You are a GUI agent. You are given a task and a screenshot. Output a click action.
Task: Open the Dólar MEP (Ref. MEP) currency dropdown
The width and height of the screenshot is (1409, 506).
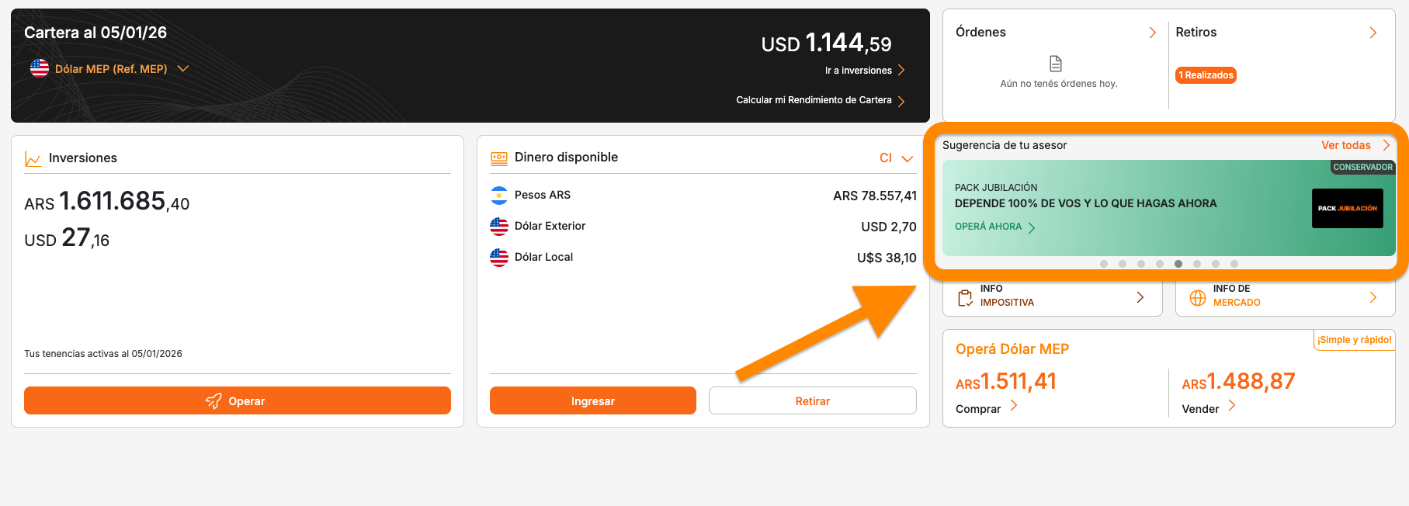(x=182, y=69)
